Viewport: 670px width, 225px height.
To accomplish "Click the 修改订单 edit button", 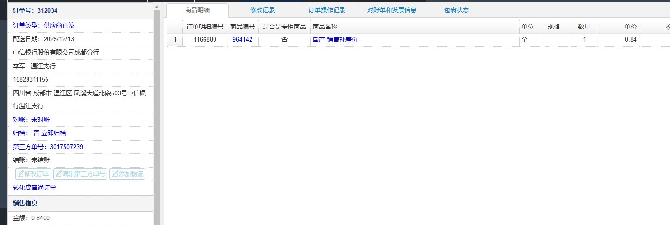I will point(33,174).
